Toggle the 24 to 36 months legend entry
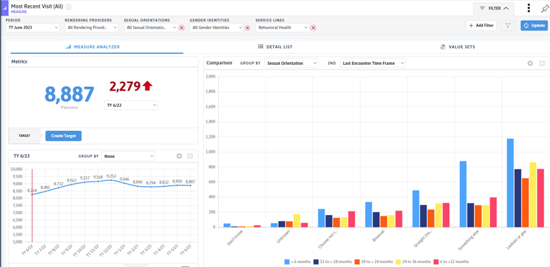 413,262
